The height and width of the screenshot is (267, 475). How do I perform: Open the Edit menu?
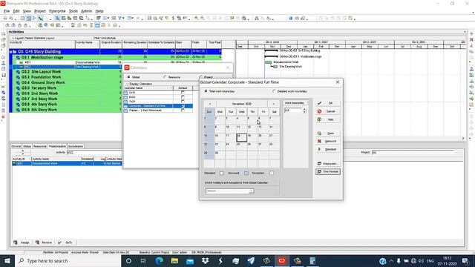point(16,11)
